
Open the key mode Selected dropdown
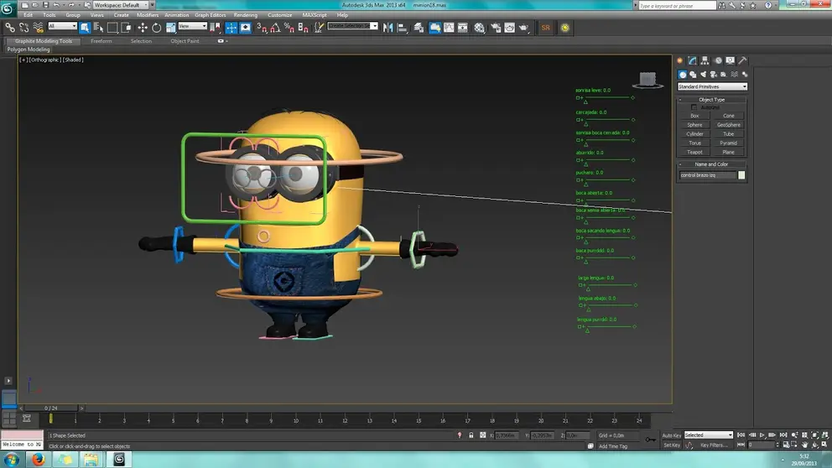pyautogui.click(x=709, y=435)
